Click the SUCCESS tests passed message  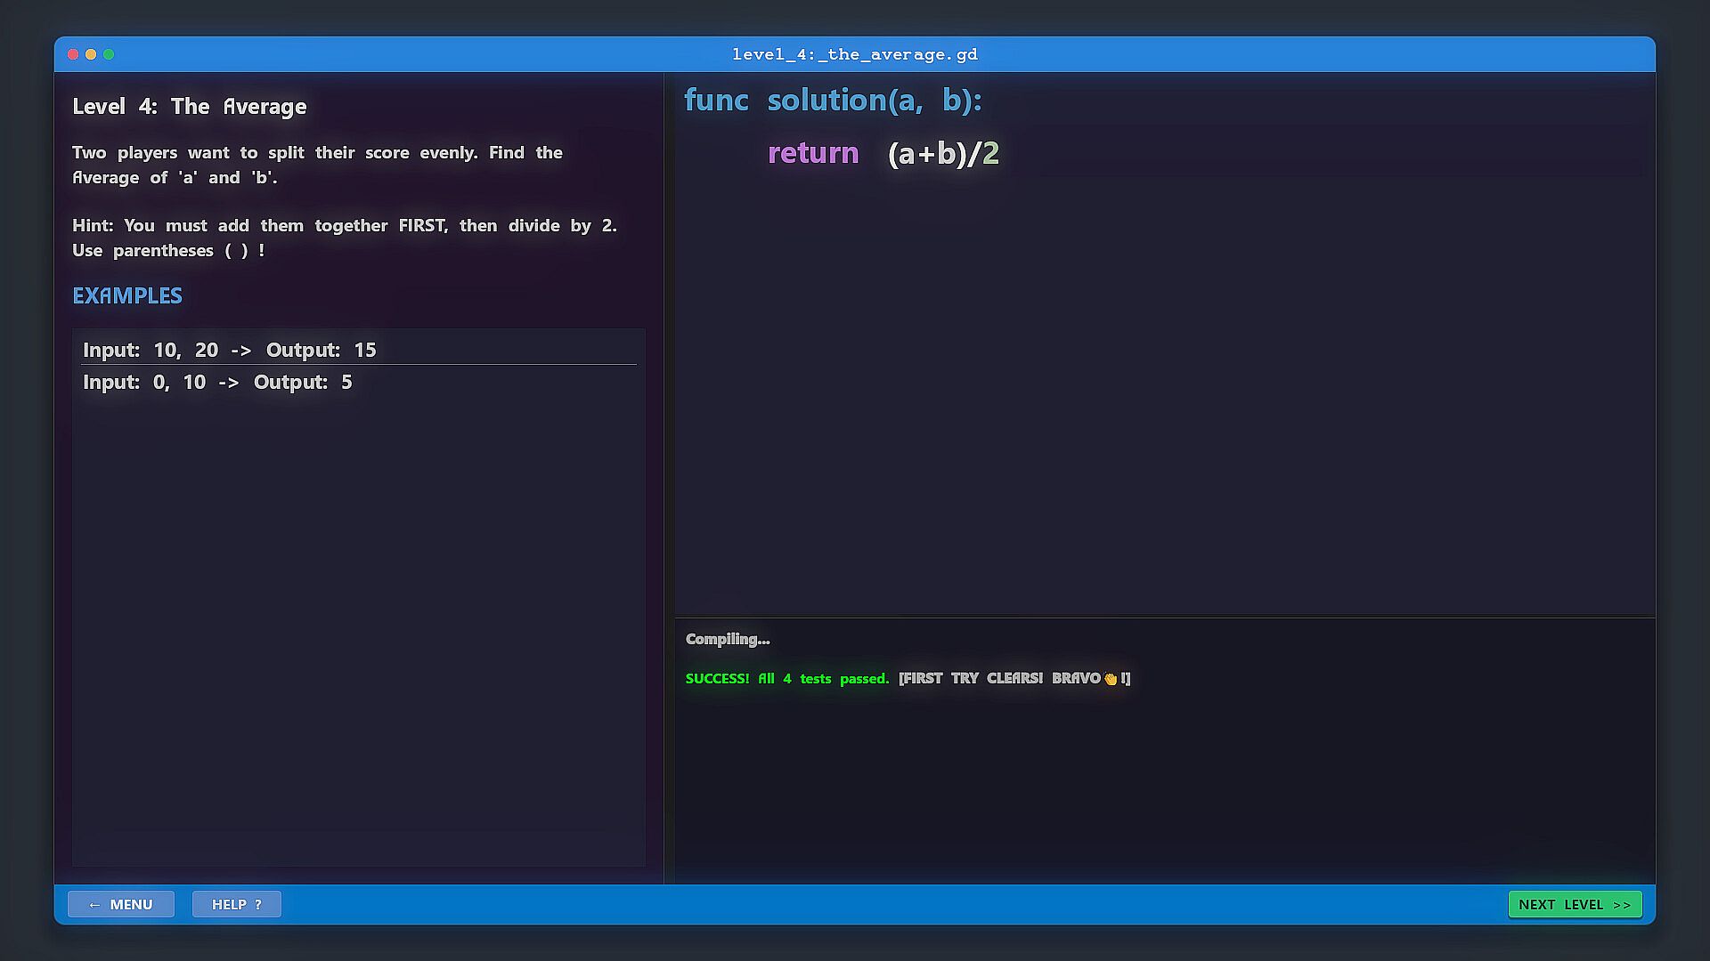pos(787,678)
